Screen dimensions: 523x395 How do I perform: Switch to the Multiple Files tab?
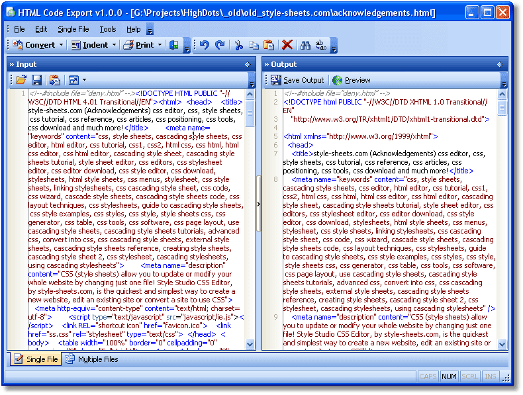pos(92,359)
